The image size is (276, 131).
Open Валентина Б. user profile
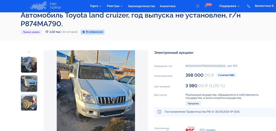tap(265, 6)
